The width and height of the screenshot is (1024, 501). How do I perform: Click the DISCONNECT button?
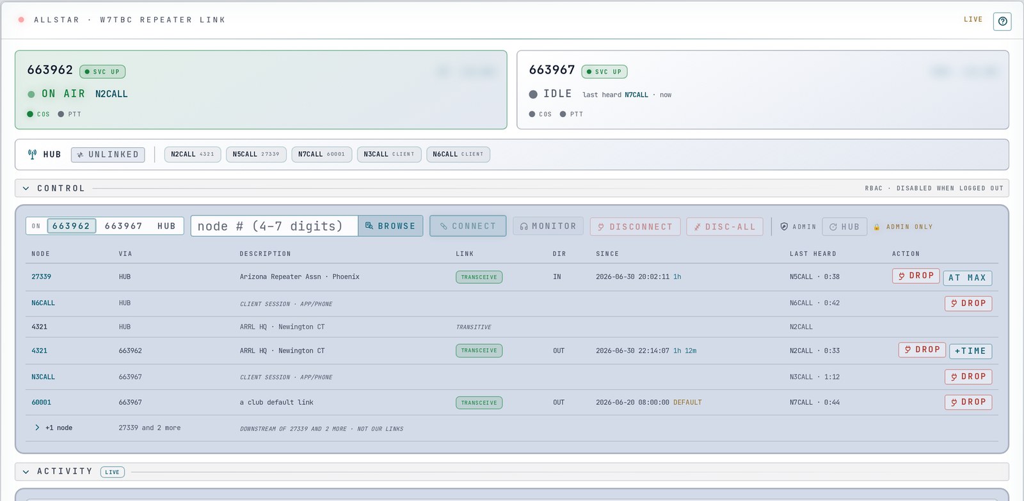pos(636,227)
